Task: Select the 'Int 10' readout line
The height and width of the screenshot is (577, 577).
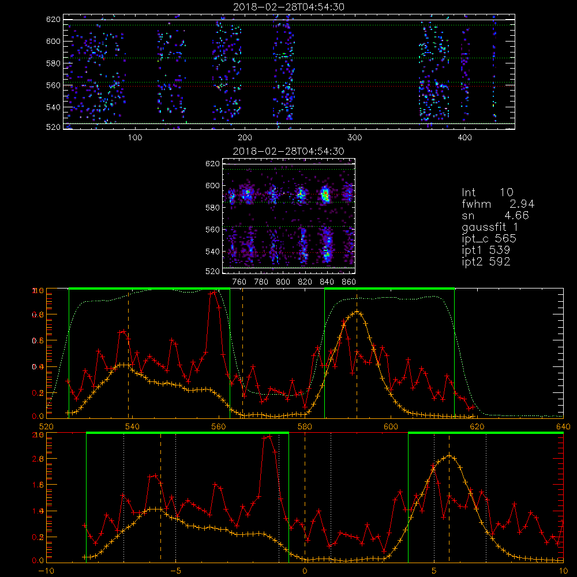Action: (488, 192)
